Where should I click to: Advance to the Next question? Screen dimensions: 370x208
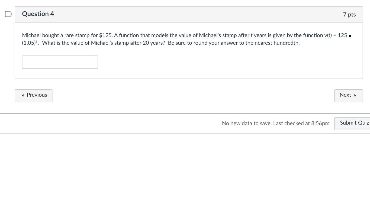pos(348,96)
